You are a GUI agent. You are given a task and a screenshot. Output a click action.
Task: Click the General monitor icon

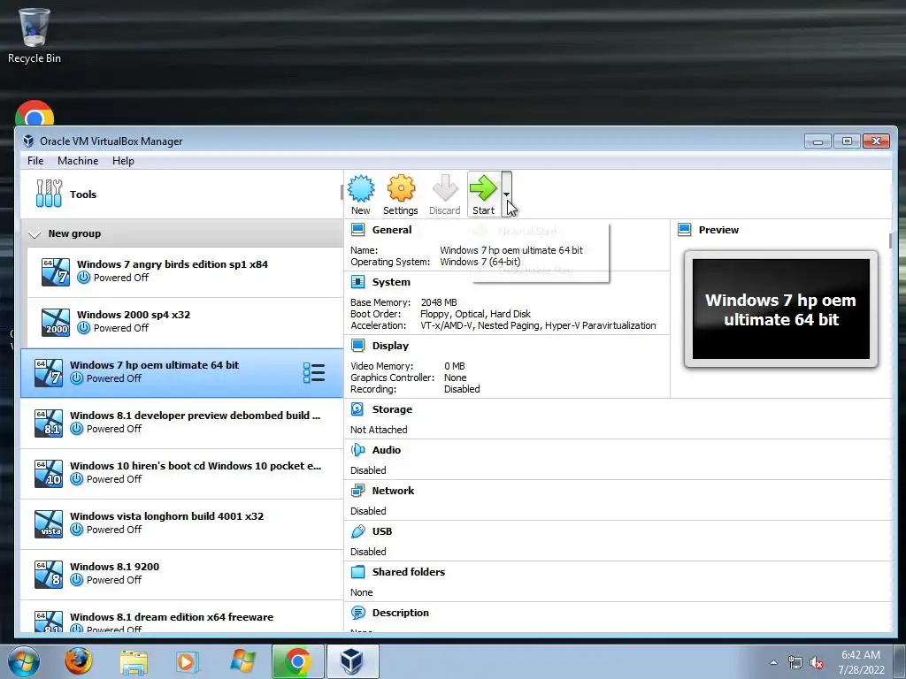(358, 230)
